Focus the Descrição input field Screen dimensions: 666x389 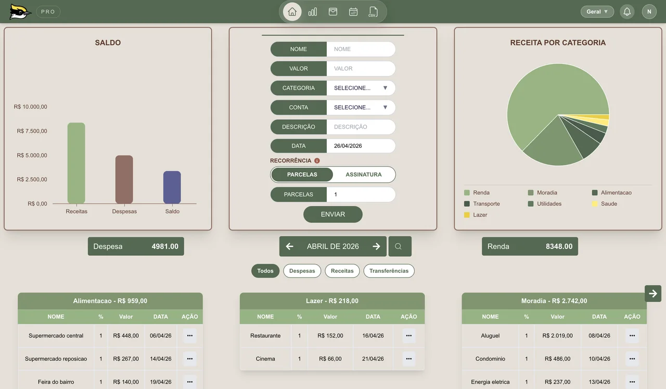click(361, 127)
